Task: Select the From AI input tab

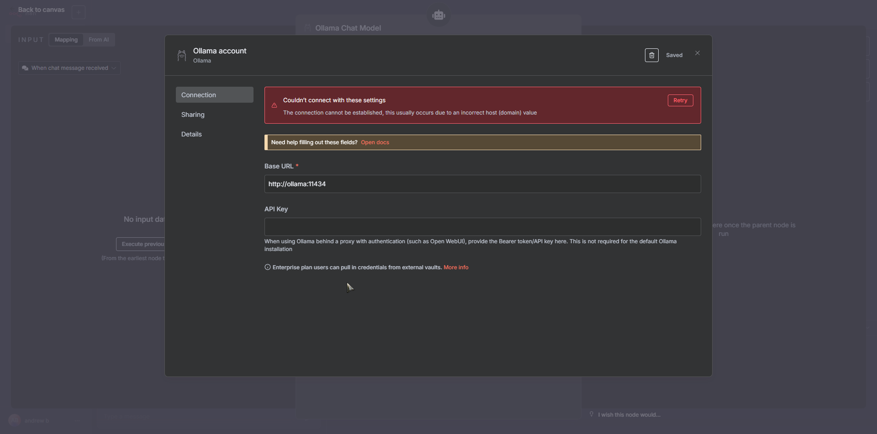Action: tap(99, 40)
